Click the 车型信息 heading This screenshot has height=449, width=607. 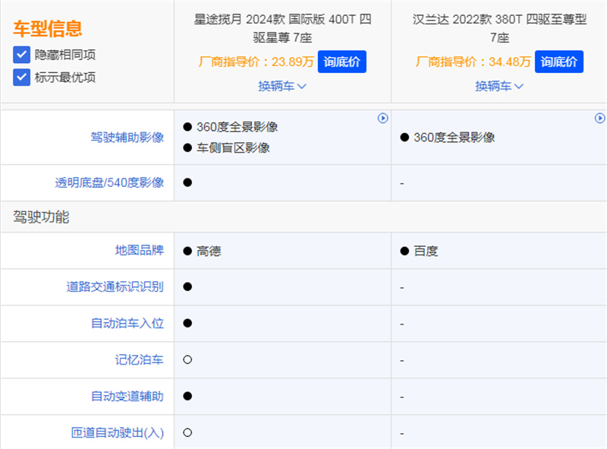pyautogui.click(x=48, y=29)
